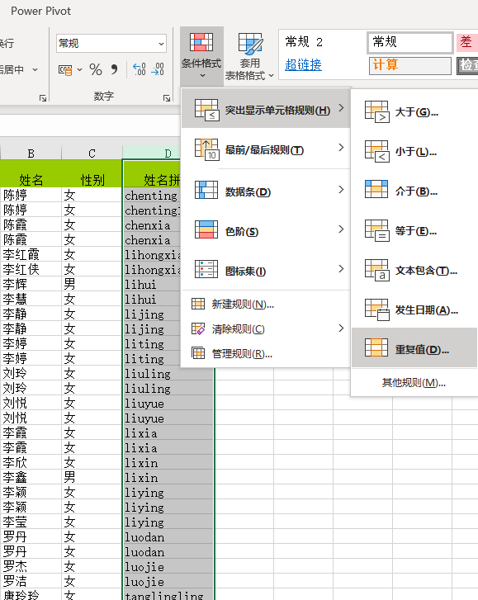Select the cell containing 李辉
The width and height of the screenshot is (478, 600).
click(x=31, y=284)
